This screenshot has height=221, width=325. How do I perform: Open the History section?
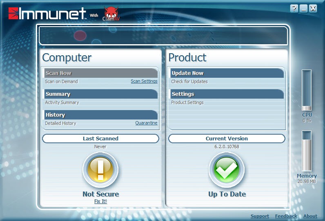pyautogui.click(x=100, y=115)
